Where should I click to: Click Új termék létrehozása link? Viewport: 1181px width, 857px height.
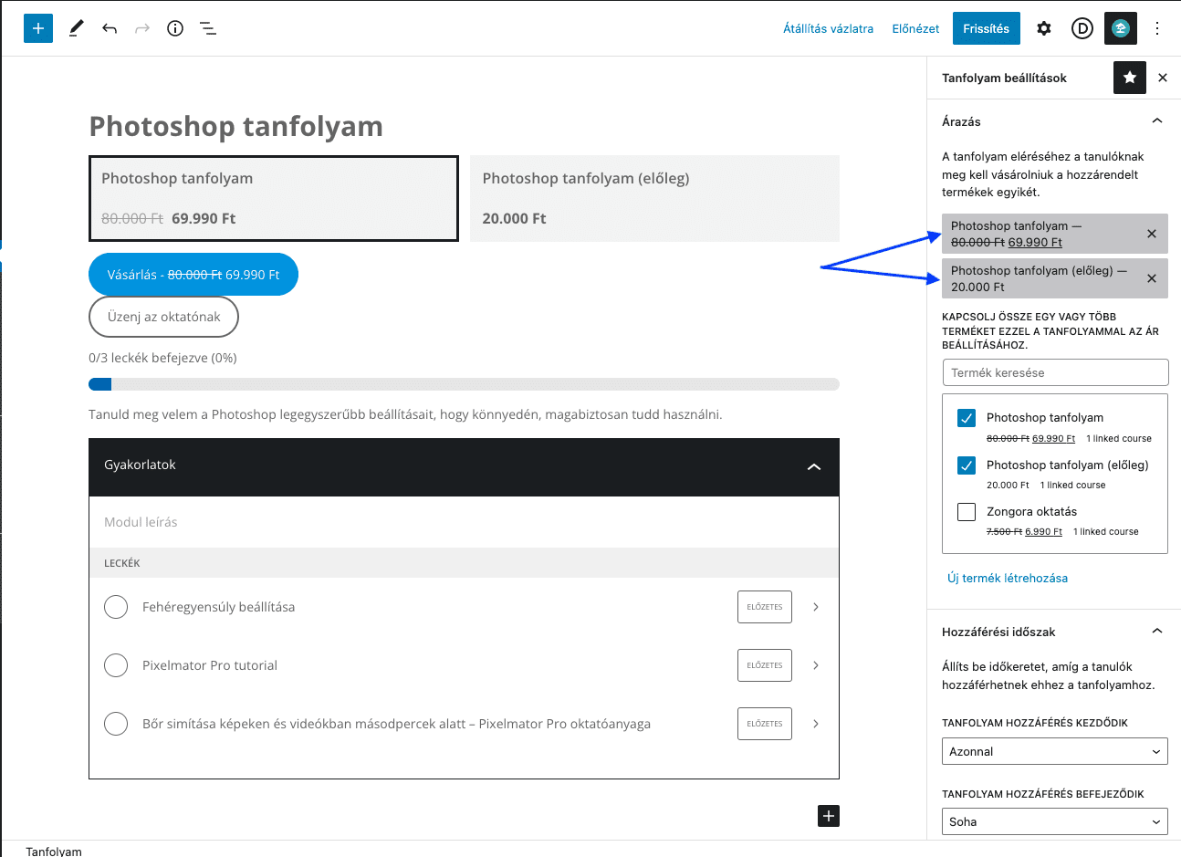[x=1008, y=578]
